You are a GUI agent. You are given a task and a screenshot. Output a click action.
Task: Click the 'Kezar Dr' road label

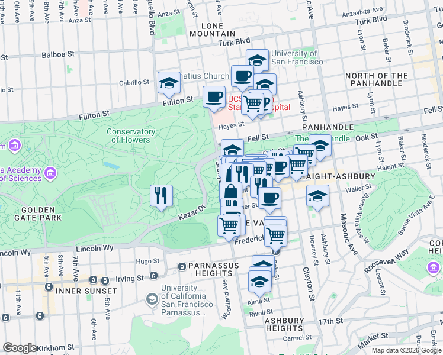tap(191, 213)
